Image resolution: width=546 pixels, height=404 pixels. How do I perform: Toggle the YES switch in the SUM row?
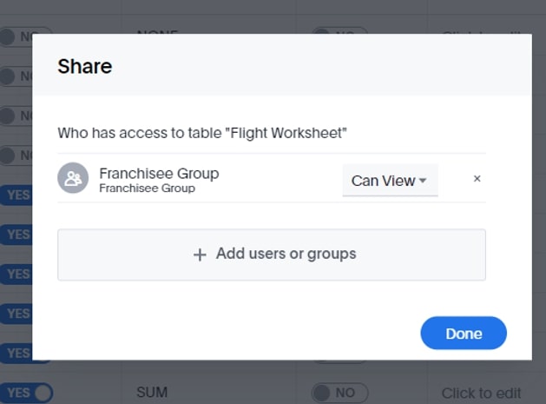point(26,393)
